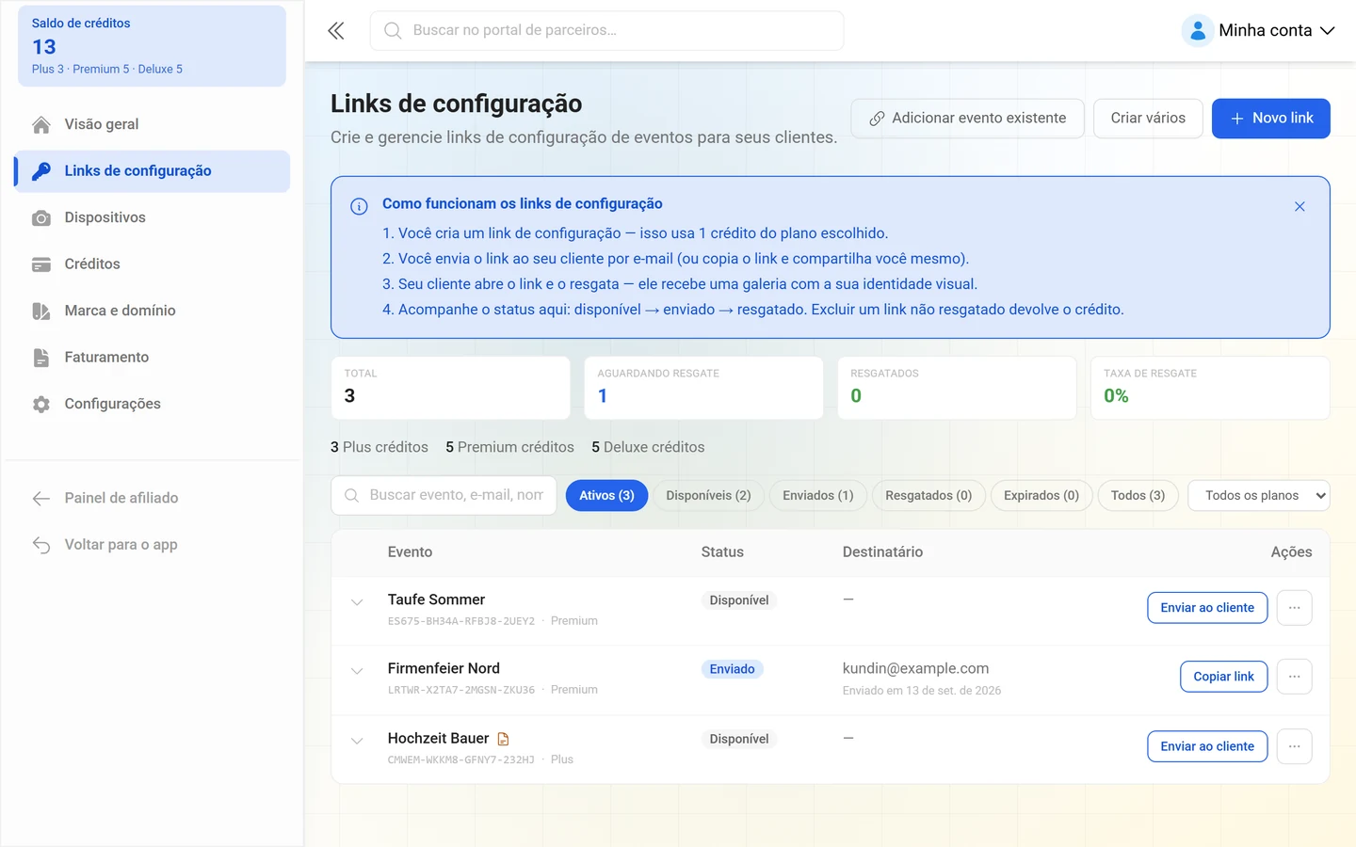Focus the partner portal search field
Screen dimensions: 1356x847
tap(606, 31)
